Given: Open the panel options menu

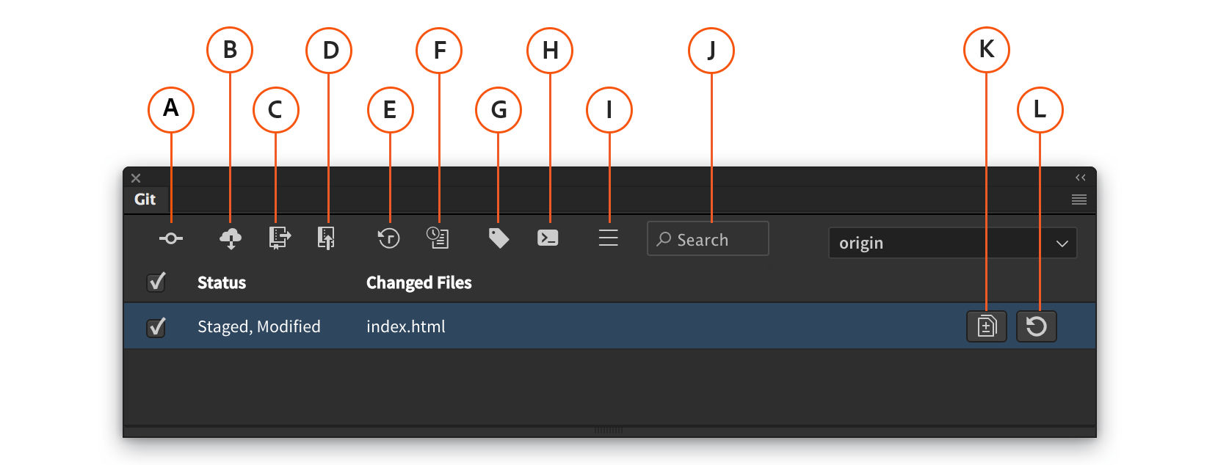Looking at the screenshot, I should pyautogui.click(x=1079, y=199).
